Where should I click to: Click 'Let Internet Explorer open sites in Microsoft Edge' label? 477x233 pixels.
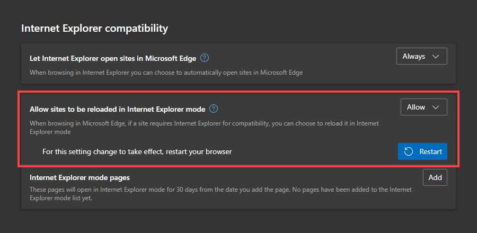click(113, 58)
